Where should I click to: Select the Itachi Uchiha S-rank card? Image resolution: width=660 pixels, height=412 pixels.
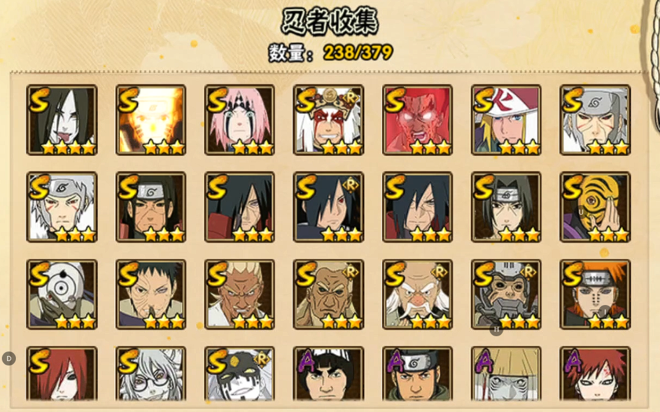pyautogui.click(x=507, y=207)
